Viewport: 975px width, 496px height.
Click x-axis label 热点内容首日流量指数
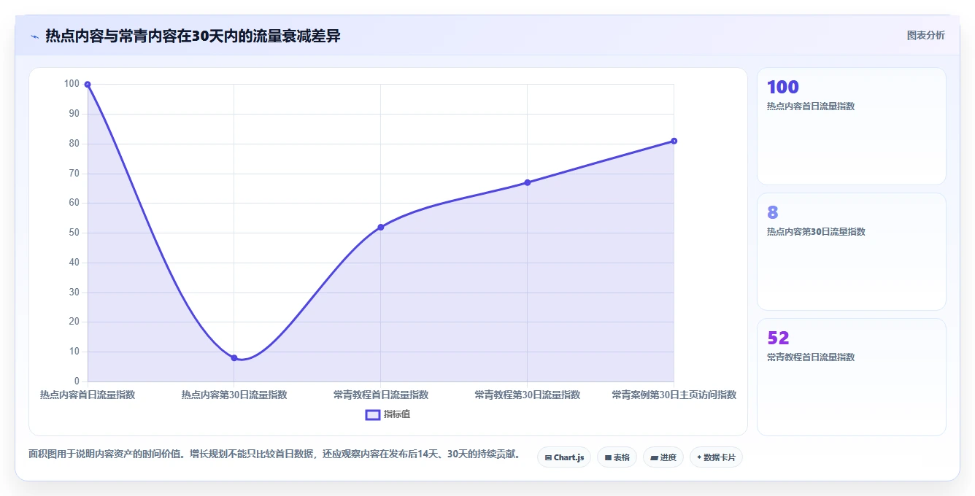(x=88, y=395)
